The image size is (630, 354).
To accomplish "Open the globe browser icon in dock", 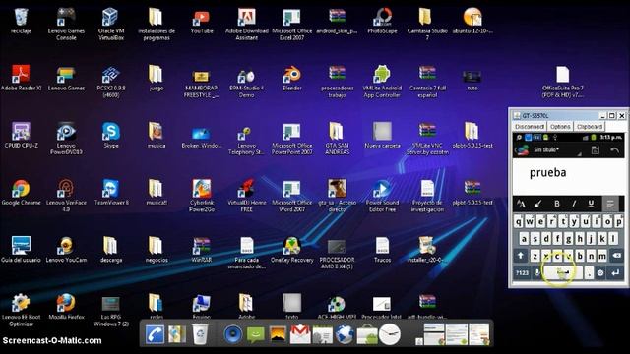I will pyautogui.click(x=345, y=334).
